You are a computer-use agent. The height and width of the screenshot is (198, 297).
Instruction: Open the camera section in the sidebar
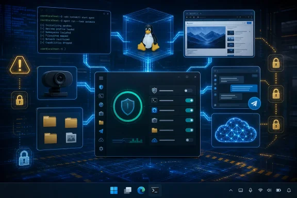(101, 113)
